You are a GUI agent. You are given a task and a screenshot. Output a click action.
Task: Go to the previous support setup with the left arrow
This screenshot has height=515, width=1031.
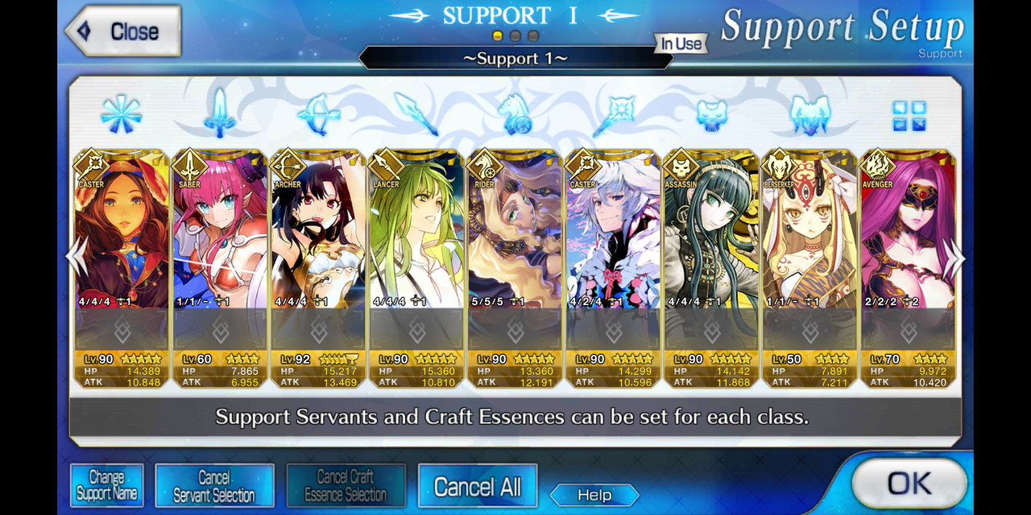[x=77, y=257]
